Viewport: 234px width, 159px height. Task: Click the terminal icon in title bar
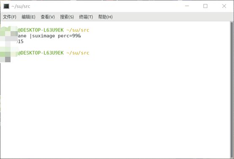(x=6, y=6)
